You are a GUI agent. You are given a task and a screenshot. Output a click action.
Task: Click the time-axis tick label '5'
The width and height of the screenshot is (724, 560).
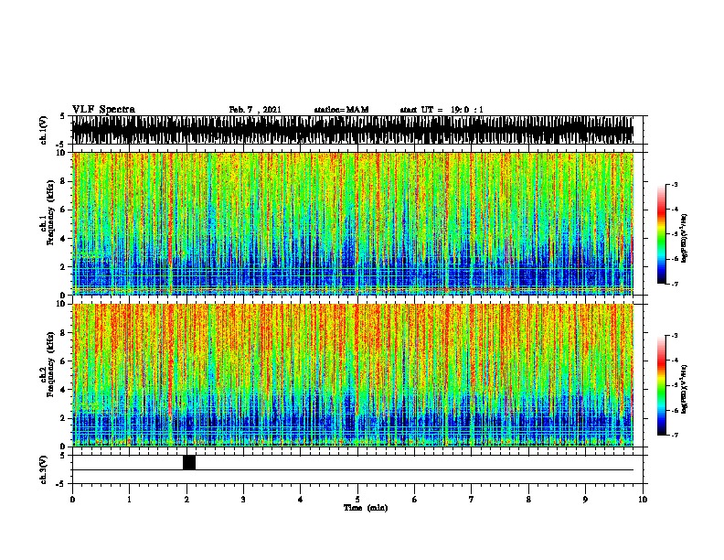(x=357, y=500)
